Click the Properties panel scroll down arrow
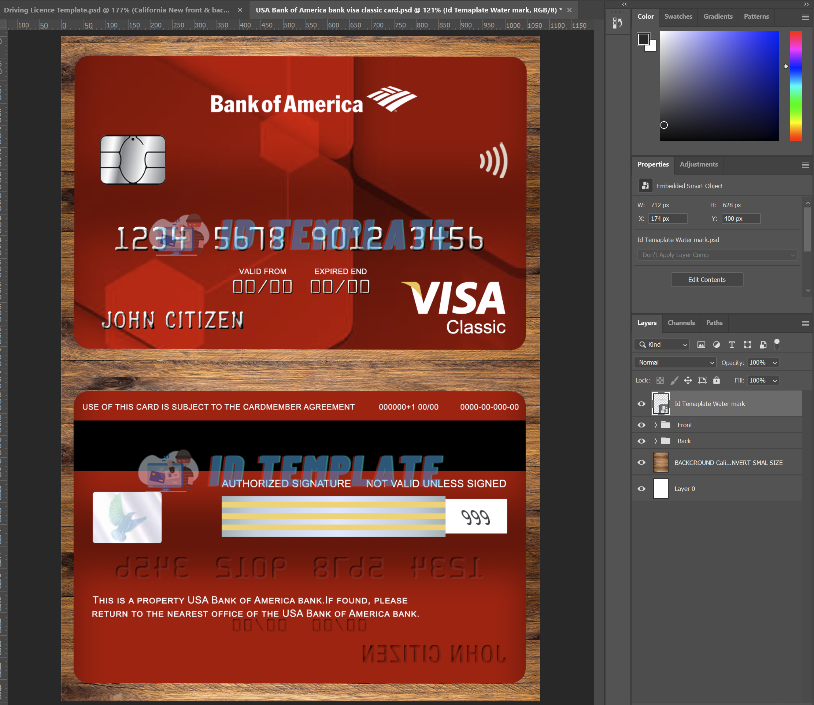Screen dimensions: 814x705 click(808, 291)
